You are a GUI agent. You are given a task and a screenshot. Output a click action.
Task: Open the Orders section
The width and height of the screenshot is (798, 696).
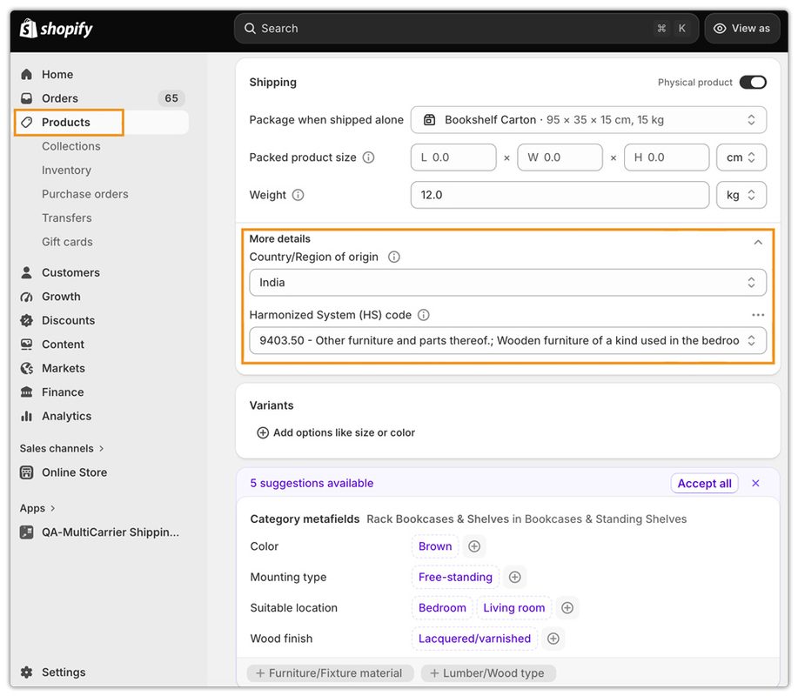pyautogui.click(x=59, y=98)
